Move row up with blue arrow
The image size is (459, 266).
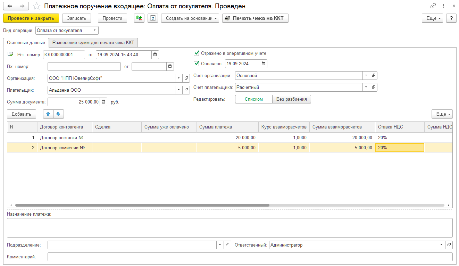pyautogui.click(x=48, y=114)
